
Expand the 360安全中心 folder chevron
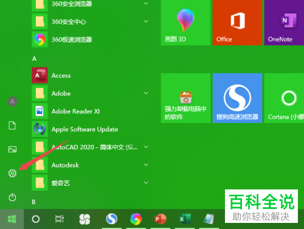(146, 21)
